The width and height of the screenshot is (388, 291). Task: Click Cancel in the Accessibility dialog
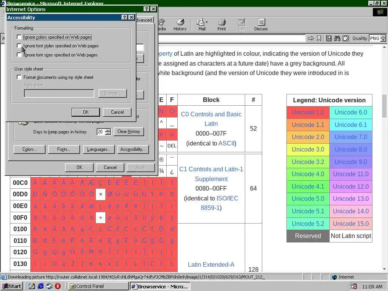[117, 112]
